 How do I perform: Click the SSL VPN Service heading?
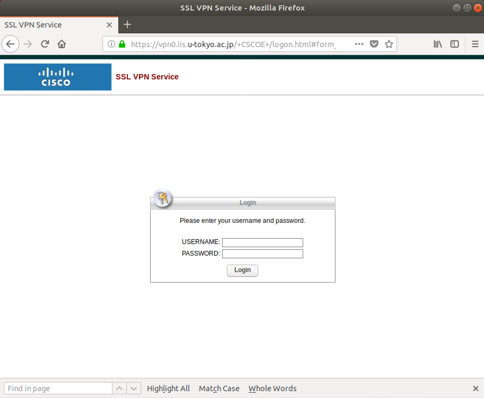(x=147, y=77)
